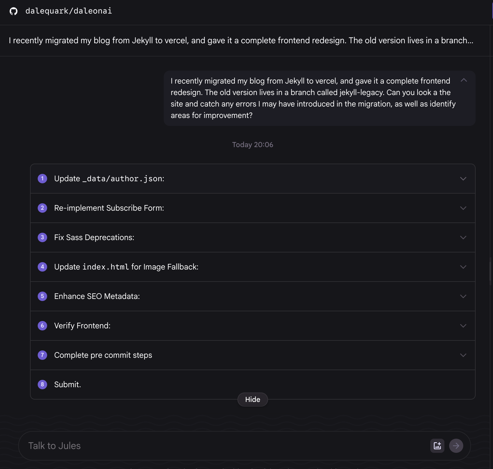Expand the Enhance SEO Metadata step

click(463, 297)
